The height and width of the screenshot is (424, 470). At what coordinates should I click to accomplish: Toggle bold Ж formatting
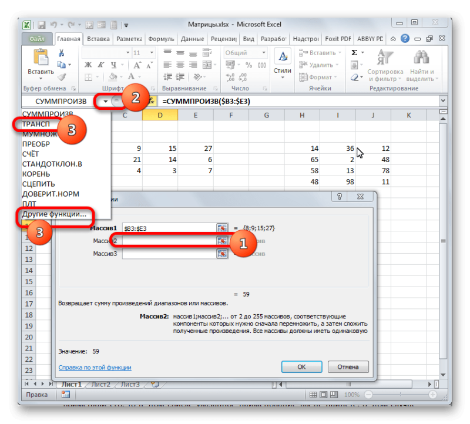pyautogui.click(x=88, y=65)
